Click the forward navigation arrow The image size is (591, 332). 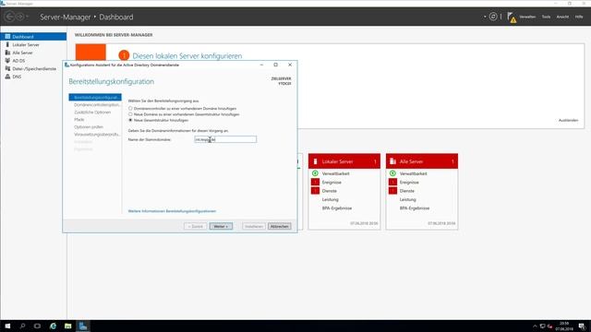(x=19, y=17)
